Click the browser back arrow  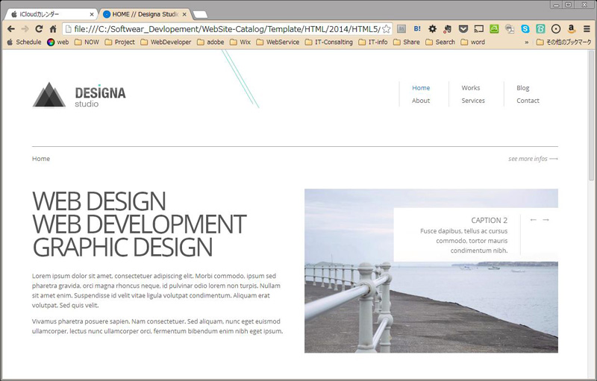(11, 29)
